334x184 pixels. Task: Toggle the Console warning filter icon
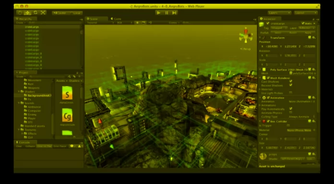80,146
